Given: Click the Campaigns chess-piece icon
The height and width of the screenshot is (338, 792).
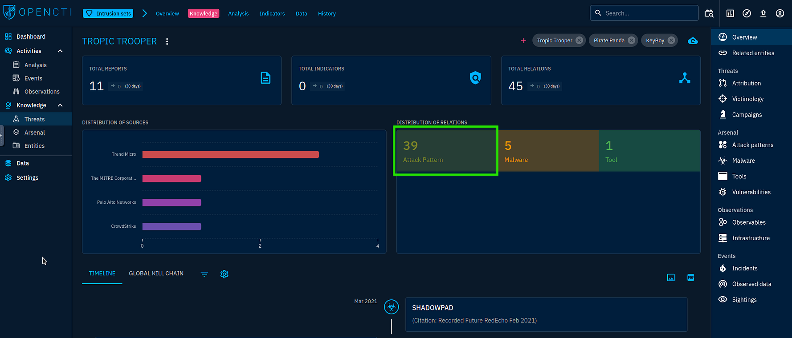Looking at the screenshot, I should pos(723,114).
